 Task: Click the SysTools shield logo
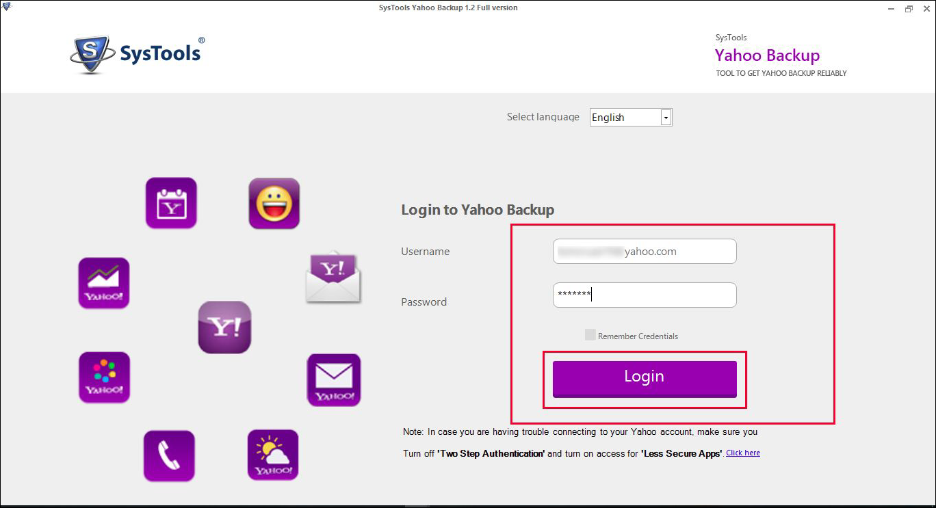click(92, 56)
